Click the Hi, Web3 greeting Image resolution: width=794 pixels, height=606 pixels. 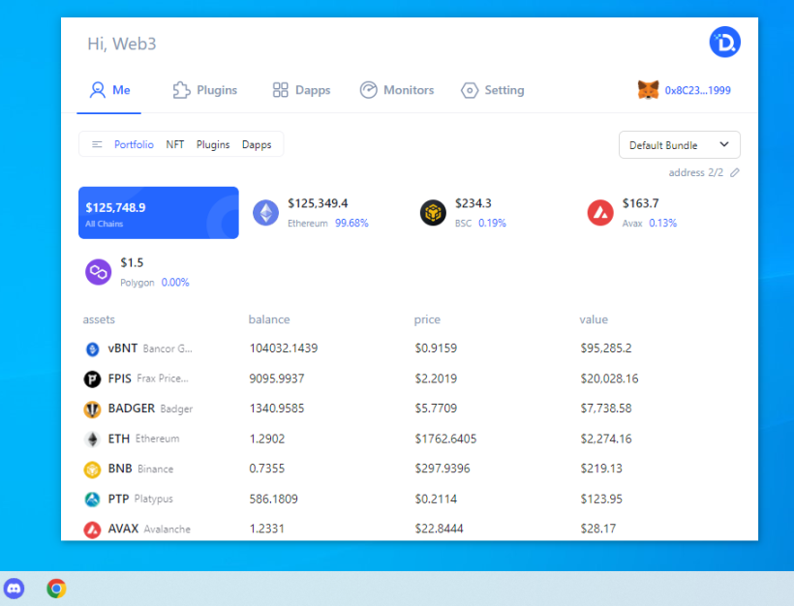click(122, 44)
